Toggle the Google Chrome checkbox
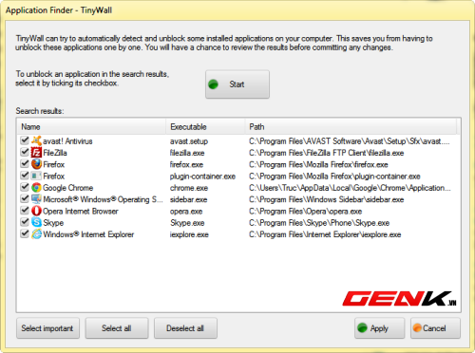The image size is (475, 353). 25,187
